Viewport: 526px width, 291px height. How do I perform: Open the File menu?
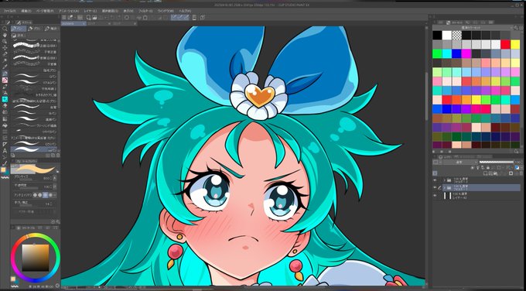(x=10, y=11)
